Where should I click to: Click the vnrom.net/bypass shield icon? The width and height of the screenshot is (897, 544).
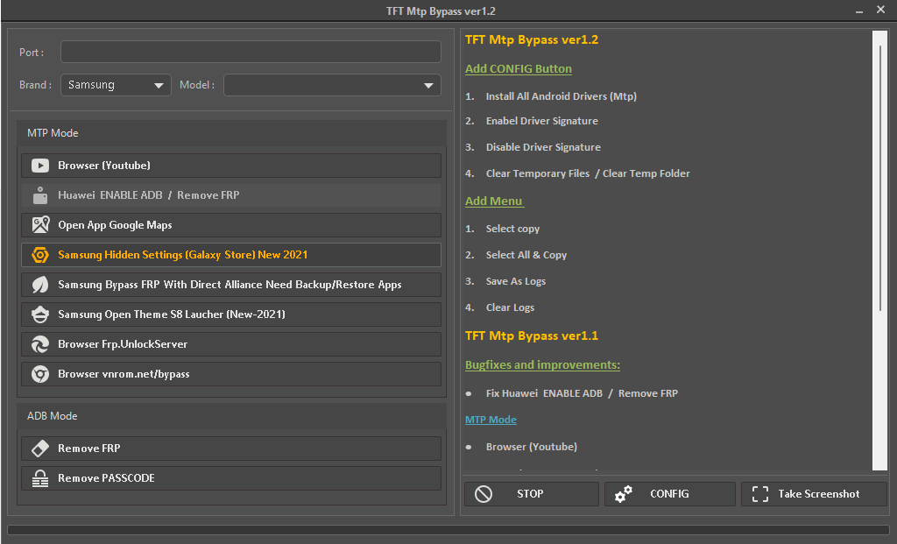coord(39,373)
